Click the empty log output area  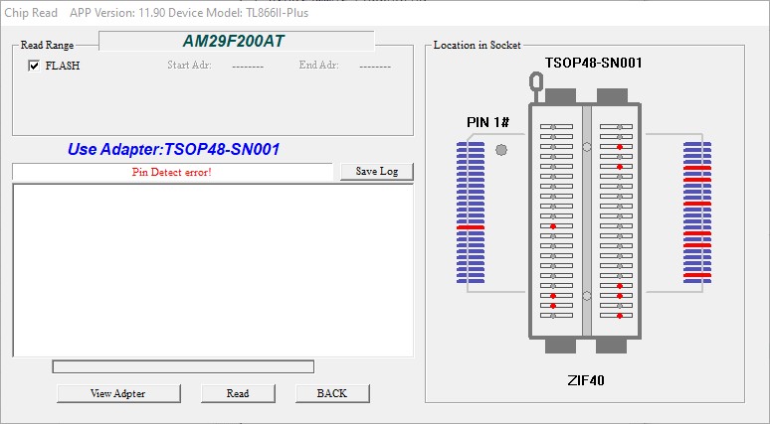(x=213, y=270)
